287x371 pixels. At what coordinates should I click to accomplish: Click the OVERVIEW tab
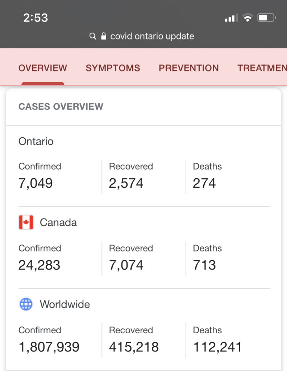[x=42, y=68]
